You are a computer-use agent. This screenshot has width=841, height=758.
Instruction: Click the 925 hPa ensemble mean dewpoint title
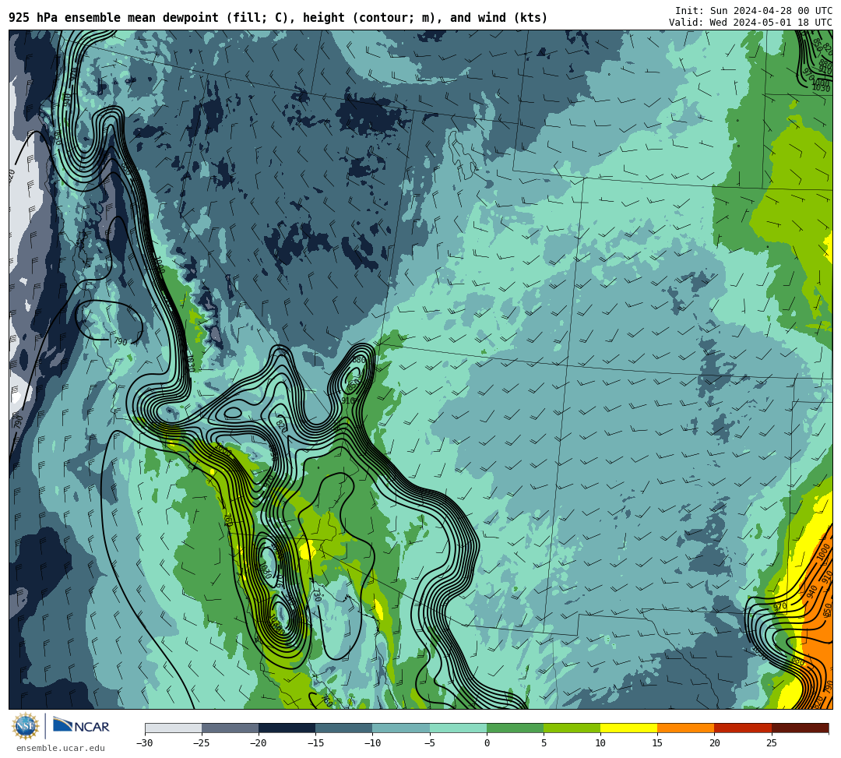click(x=278, y=18)
